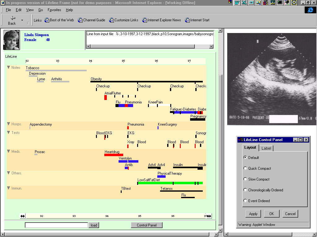Click the blue ring icon in shortcut bar
Screen dimensions: 317x237
click(294, 2)
